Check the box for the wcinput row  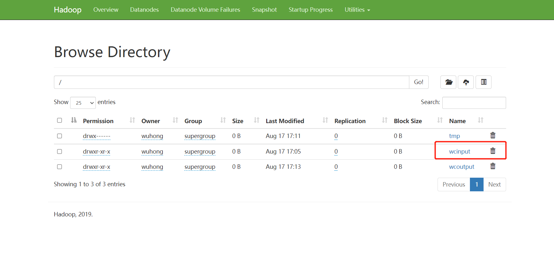pyautogui.click(x=59, y=151)
